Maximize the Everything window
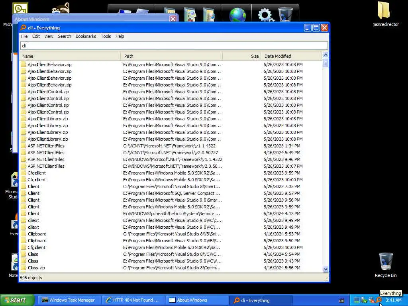 pyautogui.click(x=316, y=28)
